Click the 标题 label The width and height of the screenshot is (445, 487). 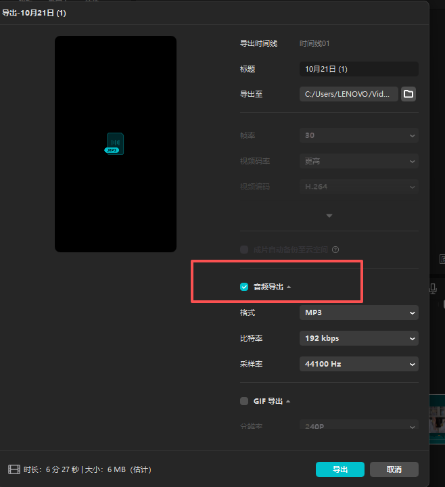click(248, 69)
